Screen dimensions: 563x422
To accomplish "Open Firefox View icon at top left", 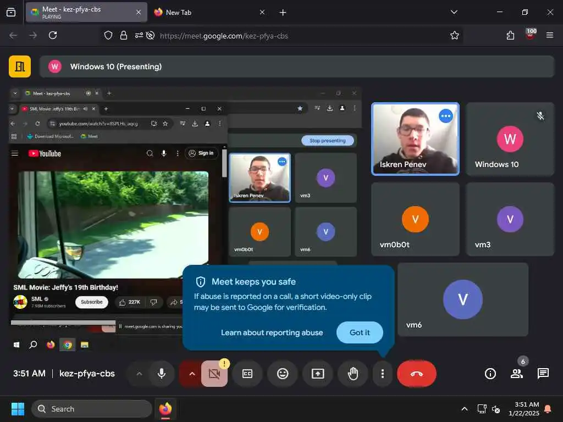I will point(11,12).
